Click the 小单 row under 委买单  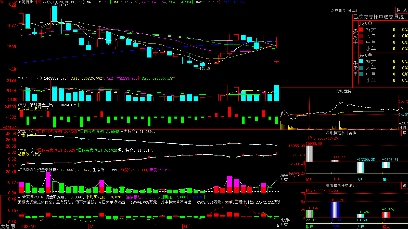click(383, 49)
